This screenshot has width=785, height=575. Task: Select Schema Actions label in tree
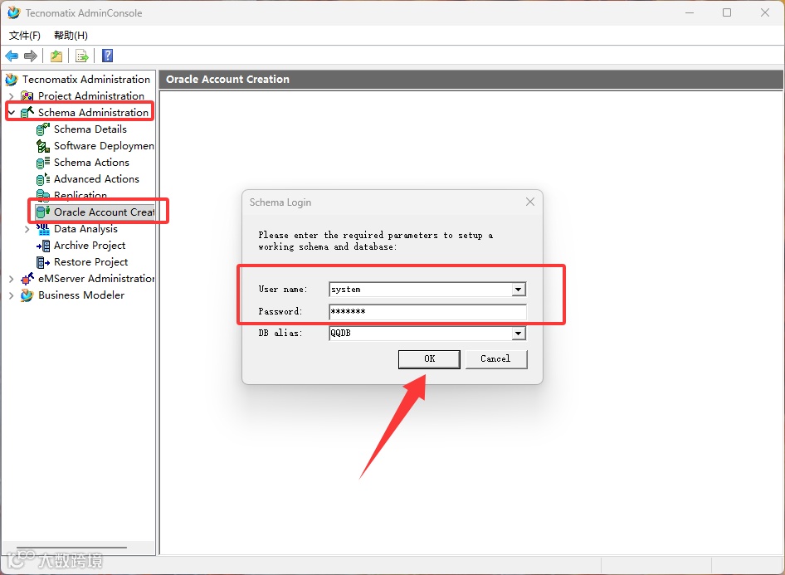[91, 162]
